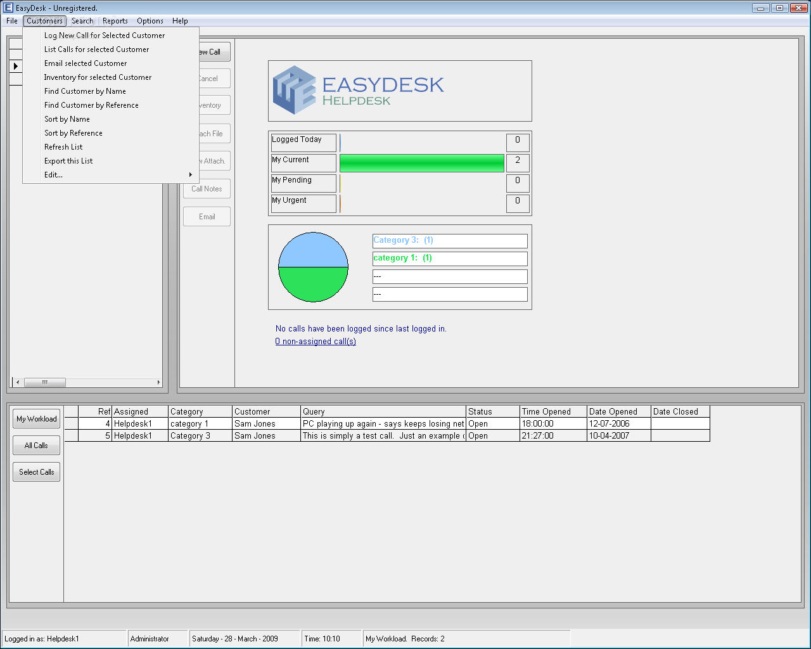Click the Administrator status bar entry
The image size is (811, 649).
(x=158, y=639)
